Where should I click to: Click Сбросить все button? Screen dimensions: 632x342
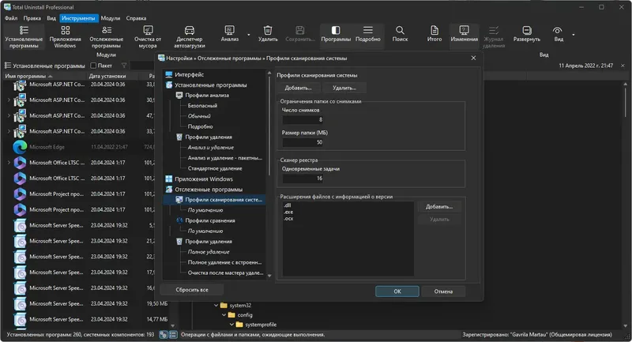point(192,290)
